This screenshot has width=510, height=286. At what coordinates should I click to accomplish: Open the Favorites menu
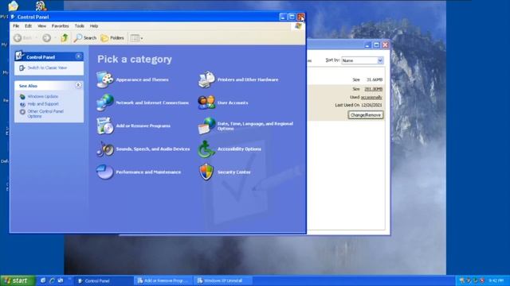[x=61, y=26]
